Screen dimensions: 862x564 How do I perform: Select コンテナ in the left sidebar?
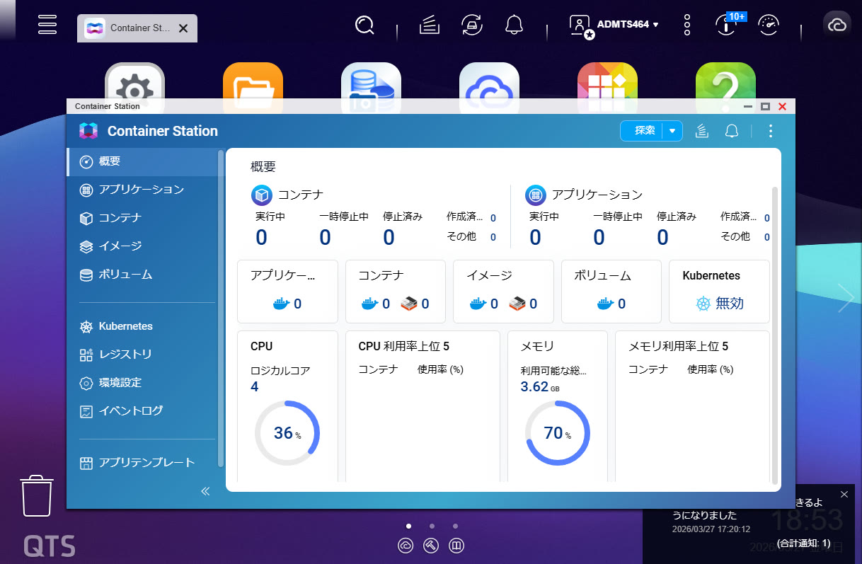[120, 218]
